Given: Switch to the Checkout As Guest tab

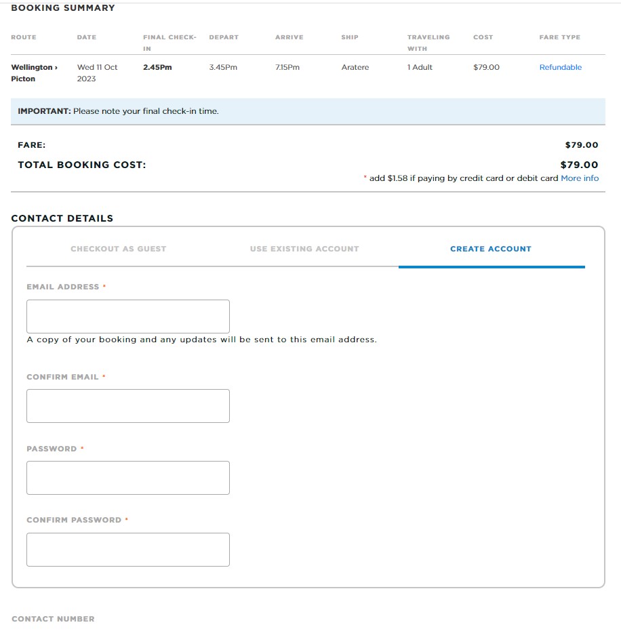Looking at the screenshot, I should (119, 249).
